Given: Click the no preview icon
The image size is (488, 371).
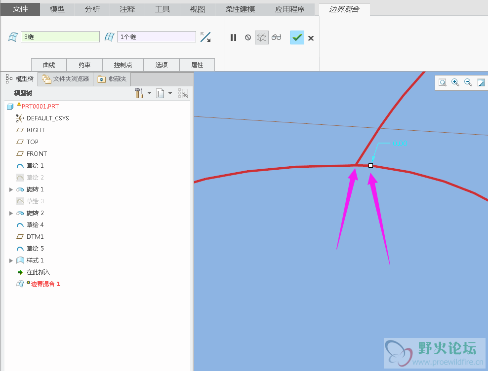Looking at the screenshot, I should tap(248, 37).
